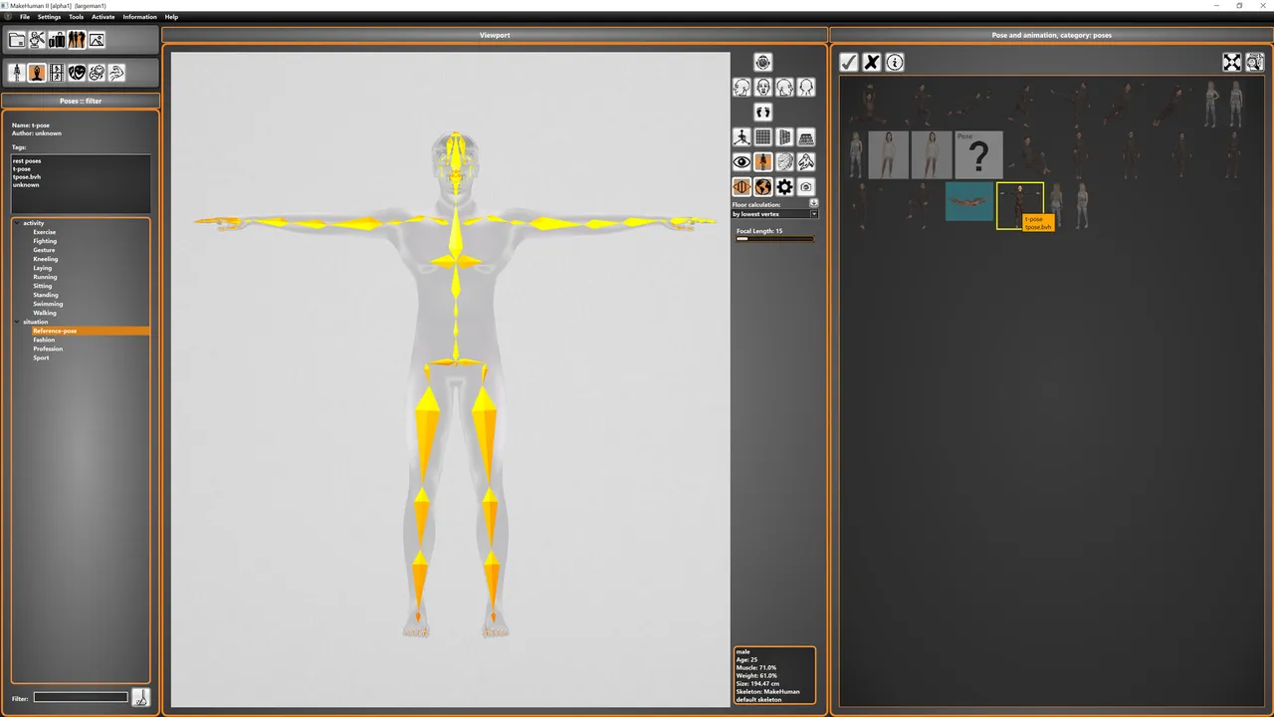The height and width of the screenshot is (717, 1274).
Task: Filter poses by Exercise
Action: [44, 232]
